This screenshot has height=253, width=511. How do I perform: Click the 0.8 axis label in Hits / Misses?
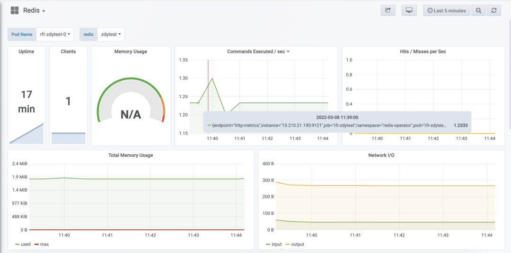pyautogui.click(x=349, y=75)
